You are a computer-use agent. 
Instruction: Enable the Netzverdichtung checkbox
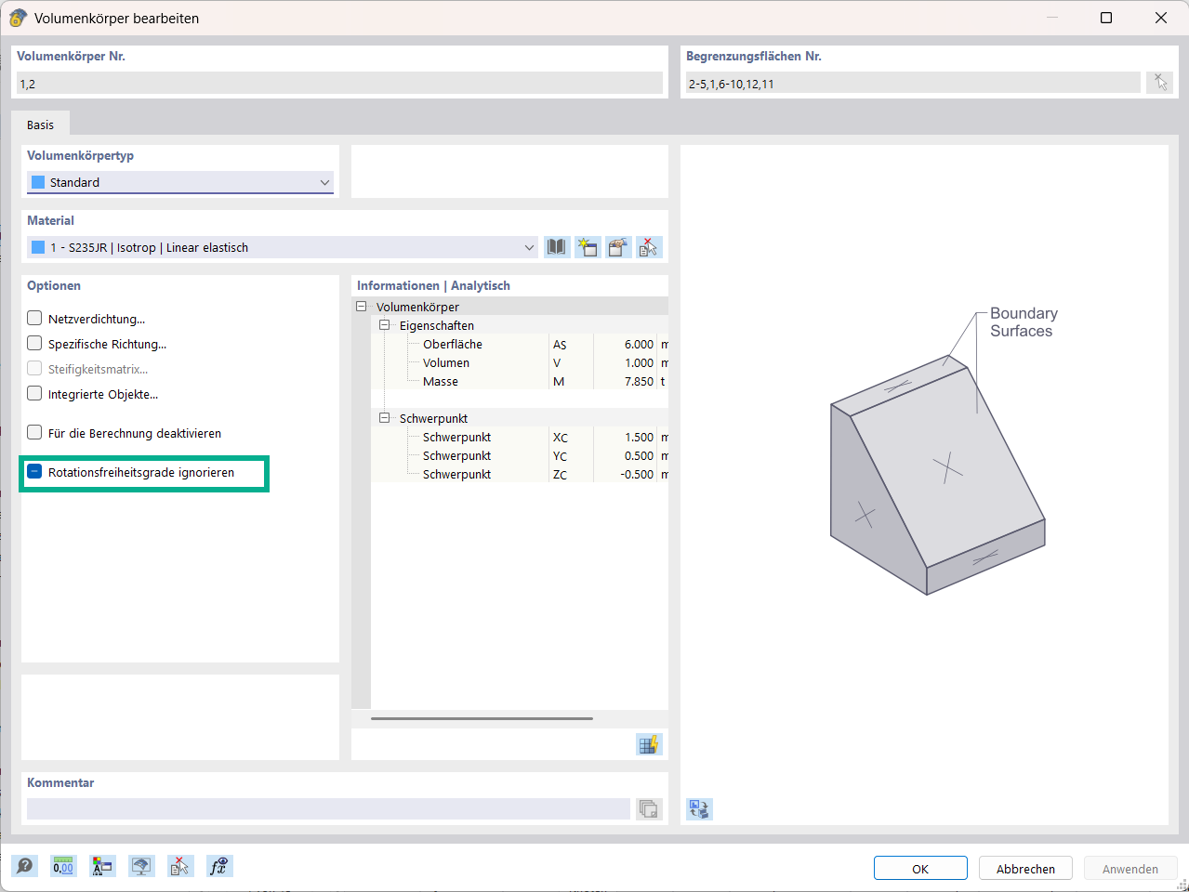click(34, 318)
